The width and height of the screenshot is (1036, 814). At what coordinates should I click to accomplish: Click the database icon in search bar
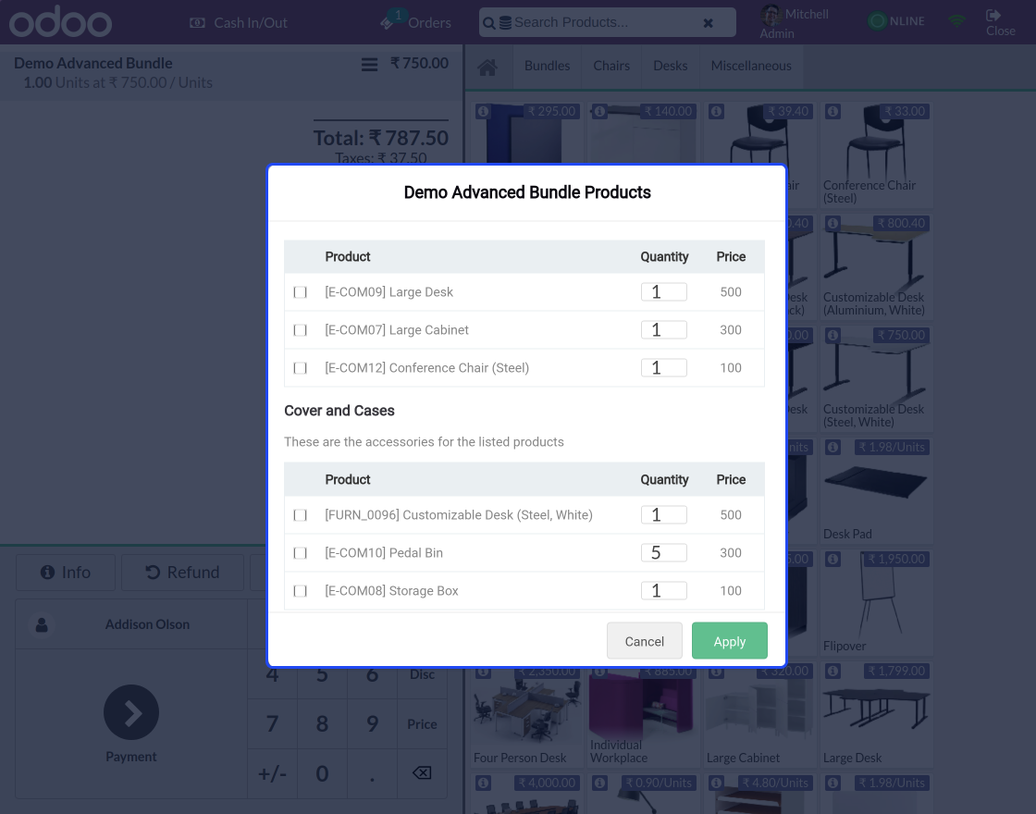coord(505,23)
